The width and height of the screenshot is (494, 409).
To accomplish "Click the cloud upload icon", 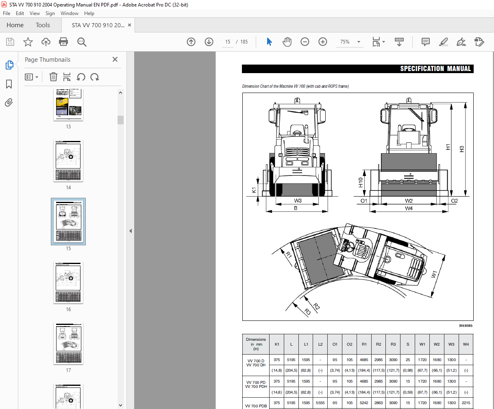I will click(x=46, y=42).
